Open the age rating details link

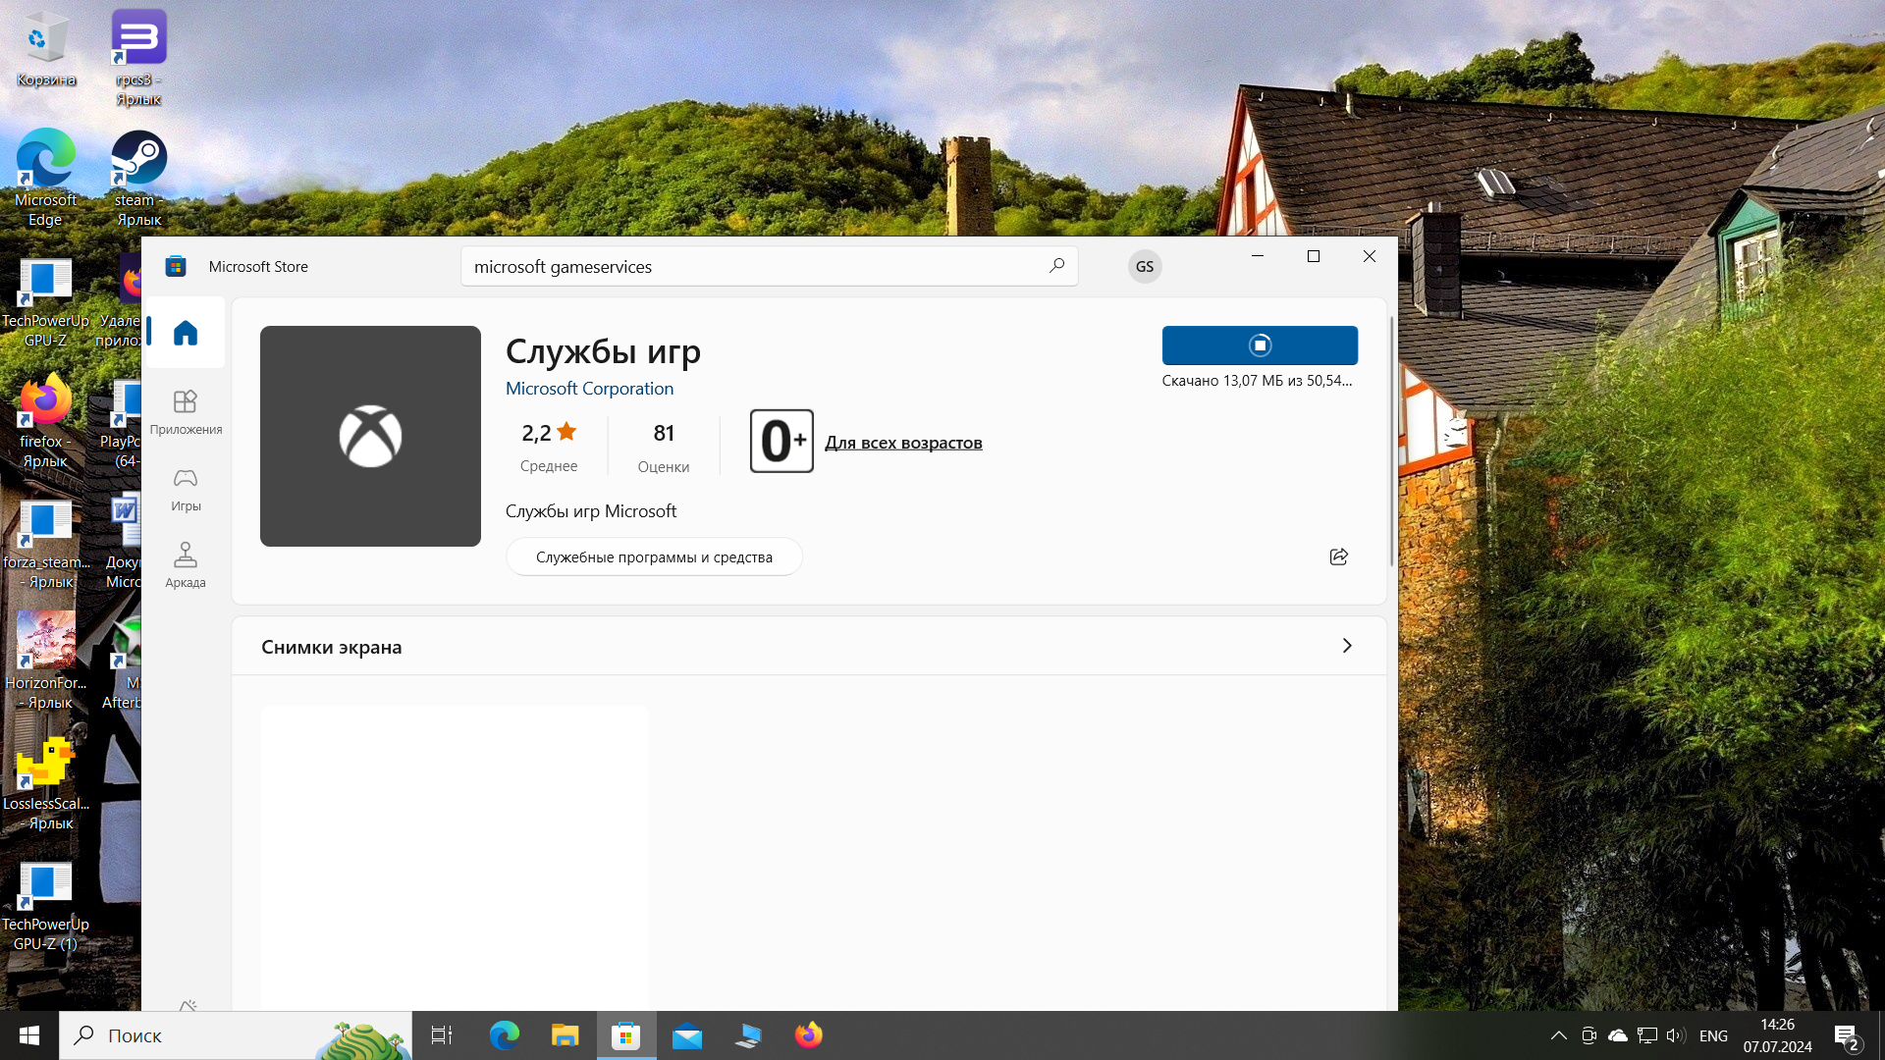(x=903, y=443)
